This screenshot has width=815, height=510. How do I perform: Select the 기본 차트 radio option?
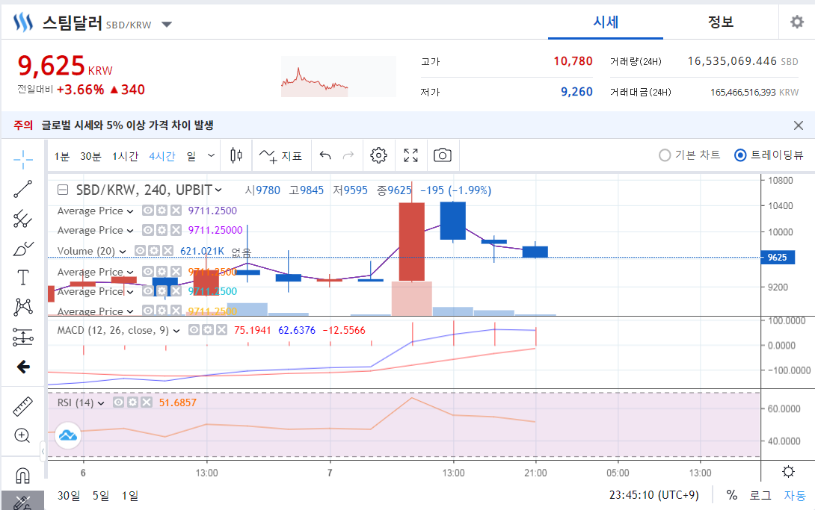coord(689,155)
